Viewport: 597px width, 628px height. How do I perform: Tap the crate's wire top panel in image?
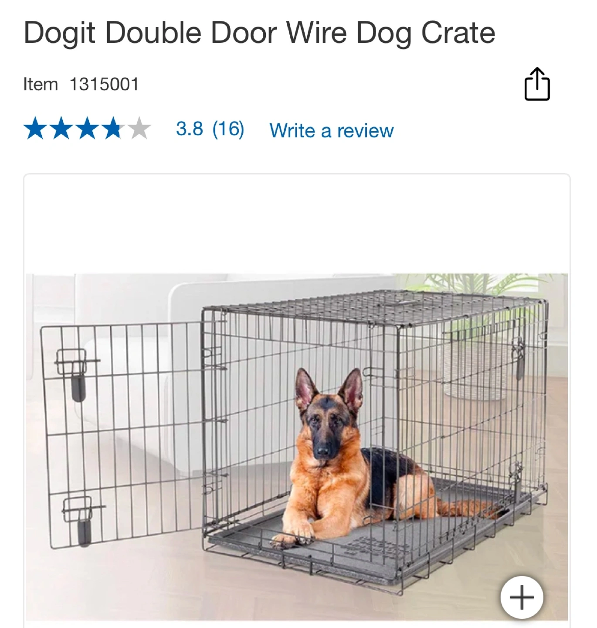375,307
